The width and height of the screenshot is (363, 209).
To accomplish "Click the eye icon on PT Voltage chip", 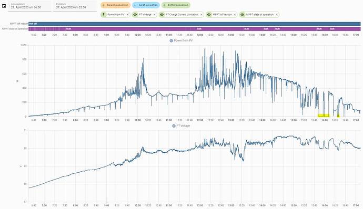I will pyautogui.click(x=135, y=15).
